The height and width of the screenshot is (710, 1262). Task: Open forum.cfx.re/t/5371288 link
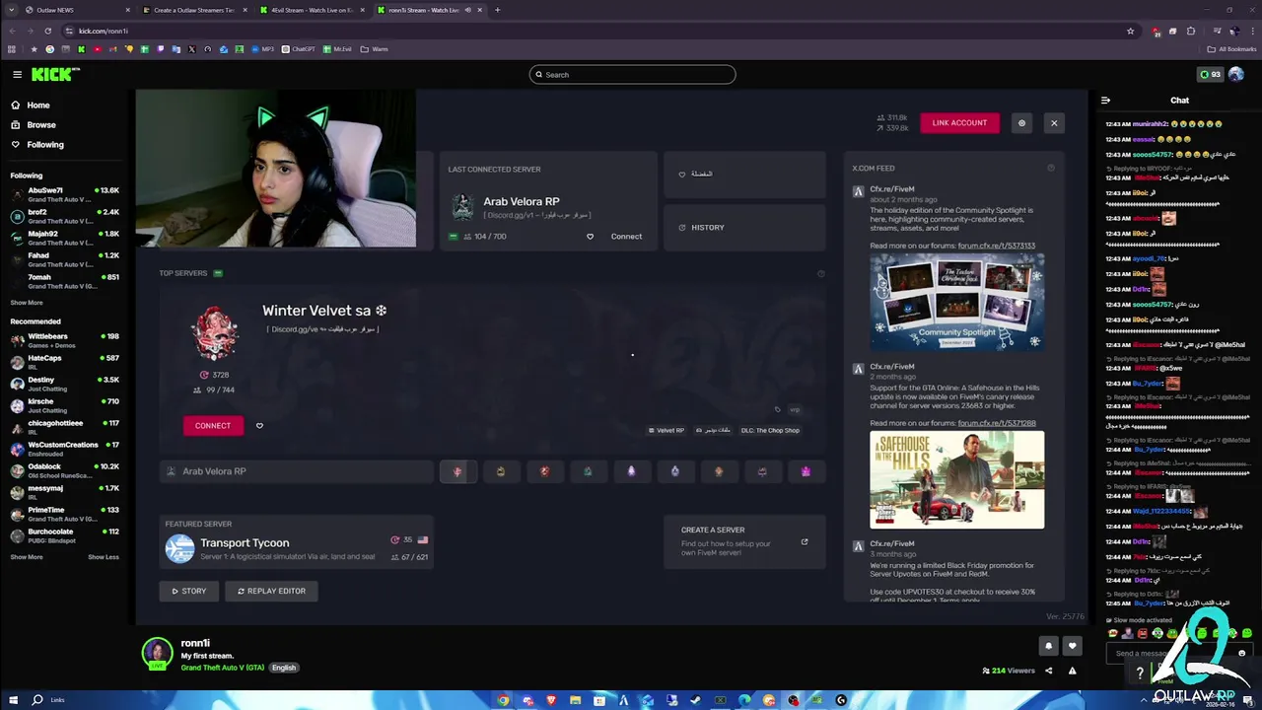tap(996, 423)
